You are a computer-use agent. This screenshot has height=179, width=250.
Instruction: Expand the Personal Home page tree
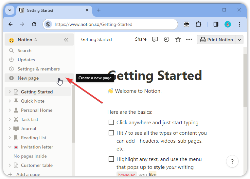10,110
